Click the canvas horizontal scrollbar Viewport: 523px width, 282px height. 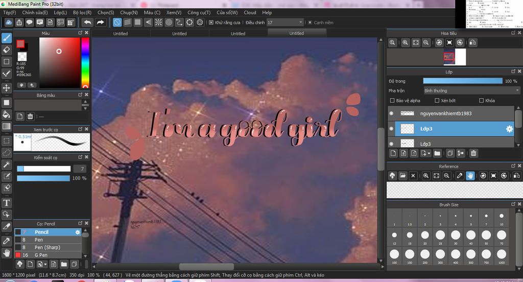pos(206,267)
